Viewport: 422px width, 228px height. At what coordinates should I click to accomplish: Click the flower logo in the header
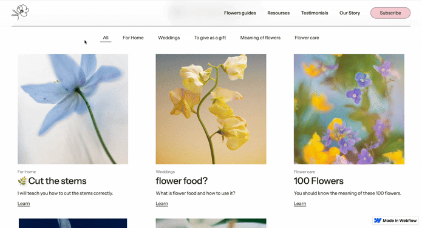click(21, 12)
